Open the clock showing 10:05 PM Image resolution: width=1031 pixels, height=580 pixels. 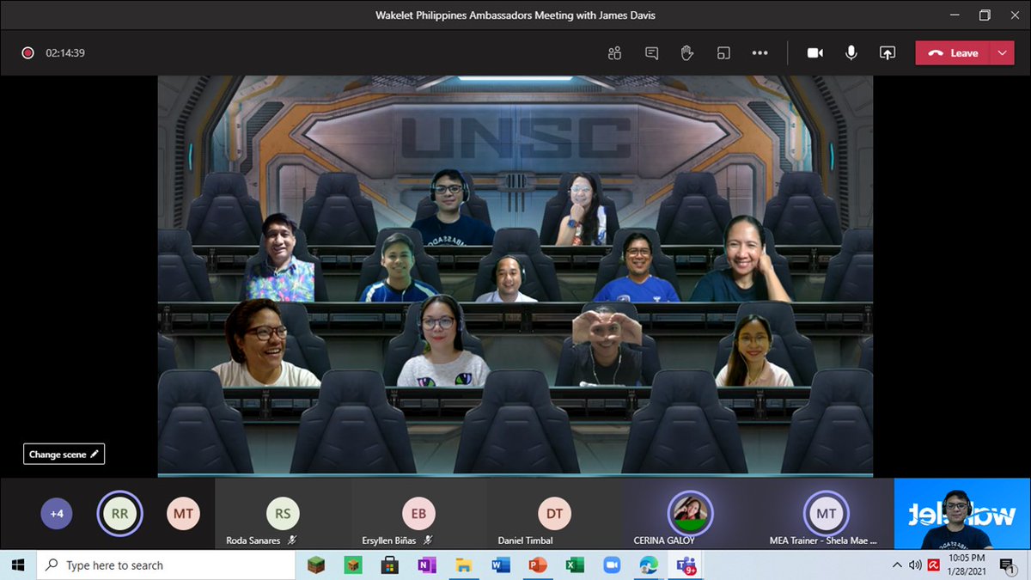(x=966, y=565)
